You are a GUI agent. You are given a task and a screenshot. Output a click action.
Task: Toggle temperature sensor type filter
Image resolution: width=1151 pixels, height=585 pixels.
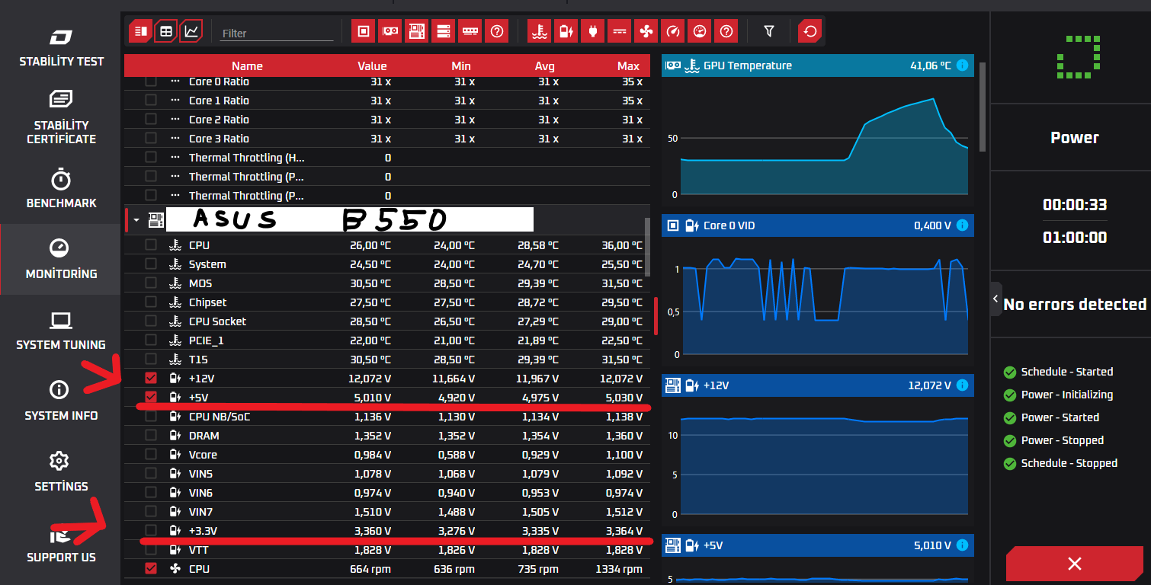(x=540, y=31)
